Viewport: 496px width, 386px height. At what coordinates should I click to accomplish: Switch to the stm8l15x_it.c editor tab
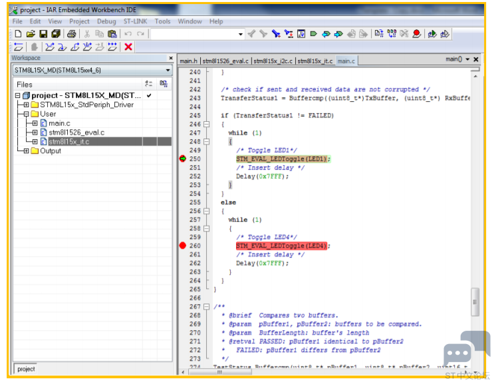click(315, 61)
